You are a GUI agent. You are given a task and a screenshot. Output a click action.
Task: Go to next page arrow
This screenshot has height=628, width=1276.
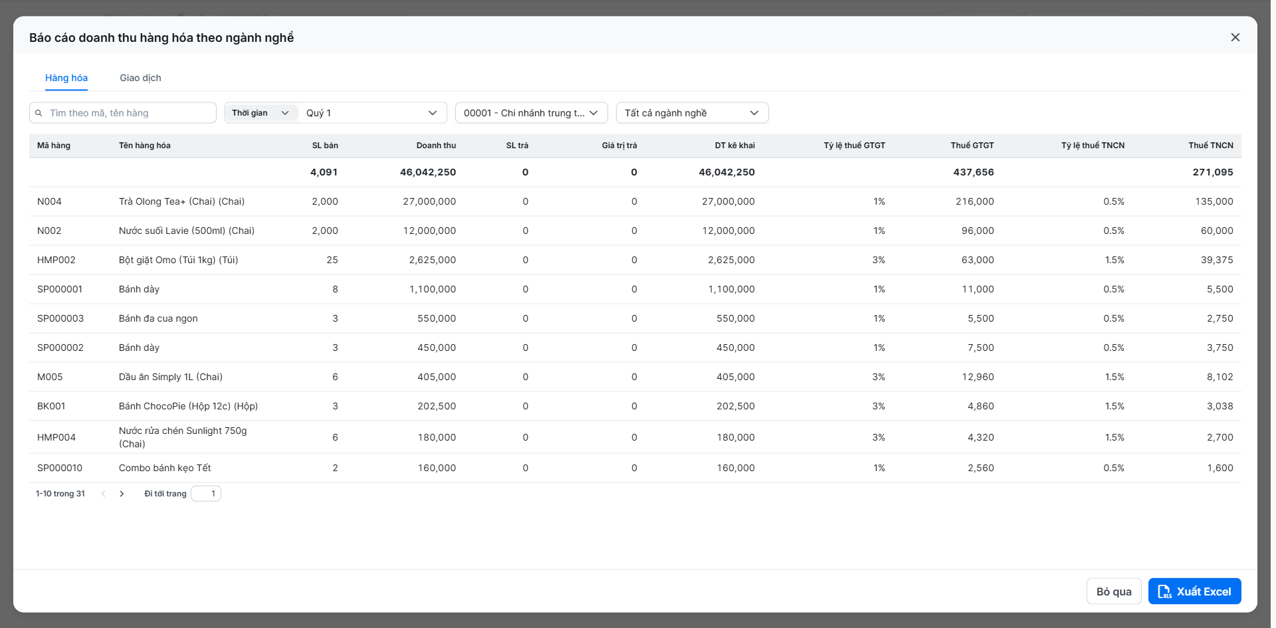122,494
